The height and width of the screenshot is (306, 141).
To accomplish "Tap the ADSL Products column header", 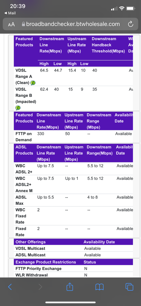I will tap(24, 150).
